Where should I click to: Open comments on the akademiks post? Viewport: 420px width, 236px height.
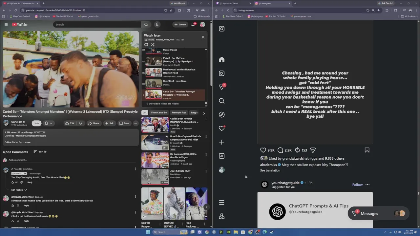click(x=280, y=150)
